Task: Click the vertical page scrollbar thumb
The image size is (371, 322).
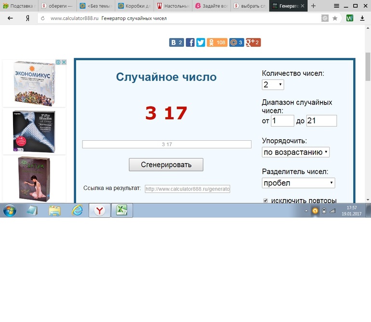Action: tap(368, 67)
